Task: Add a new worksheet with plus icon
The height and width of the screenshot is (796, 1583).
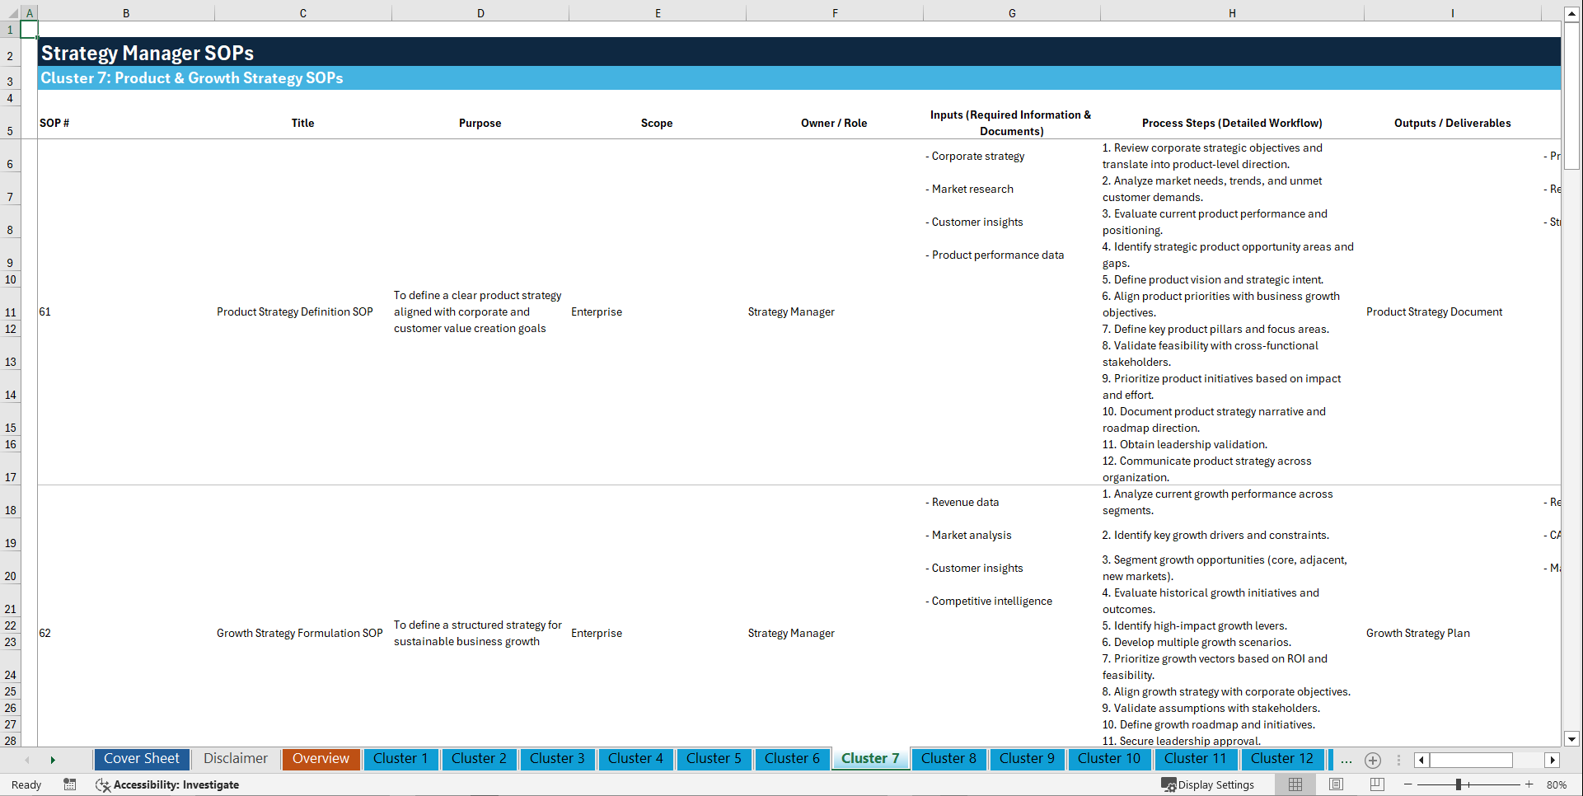Action: 1373,761
